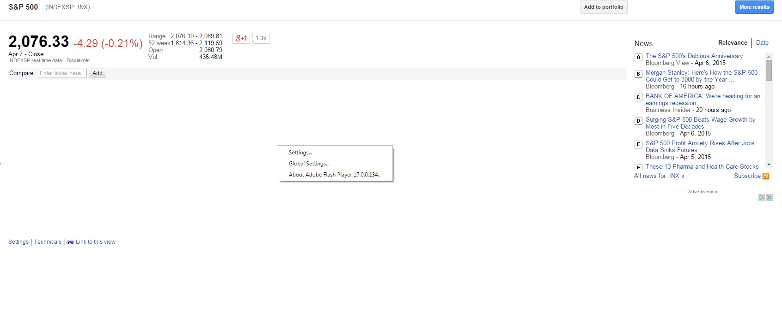Image resolution: width=782 pixels, height=318 pixels.
Task: Click the chain link icon before Link to this view
Action: (x=70, y=242)
